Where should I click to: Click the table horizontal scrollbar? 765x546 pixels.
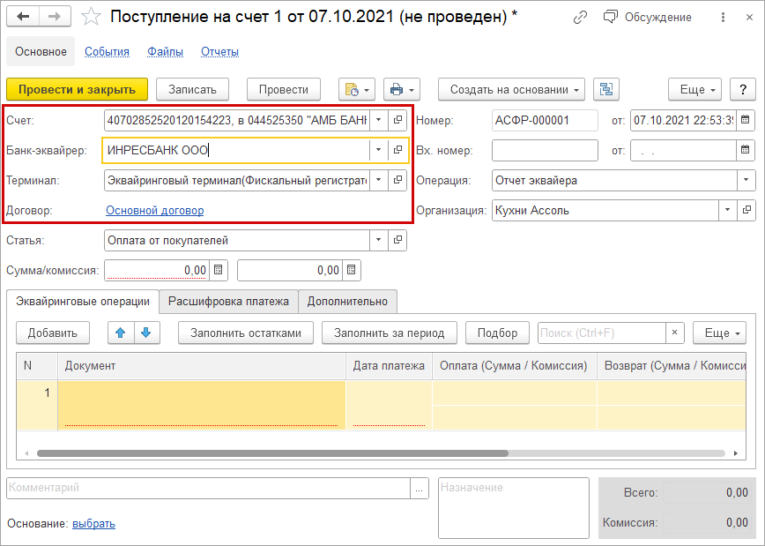pyautogui.click(x=272, y=453)
